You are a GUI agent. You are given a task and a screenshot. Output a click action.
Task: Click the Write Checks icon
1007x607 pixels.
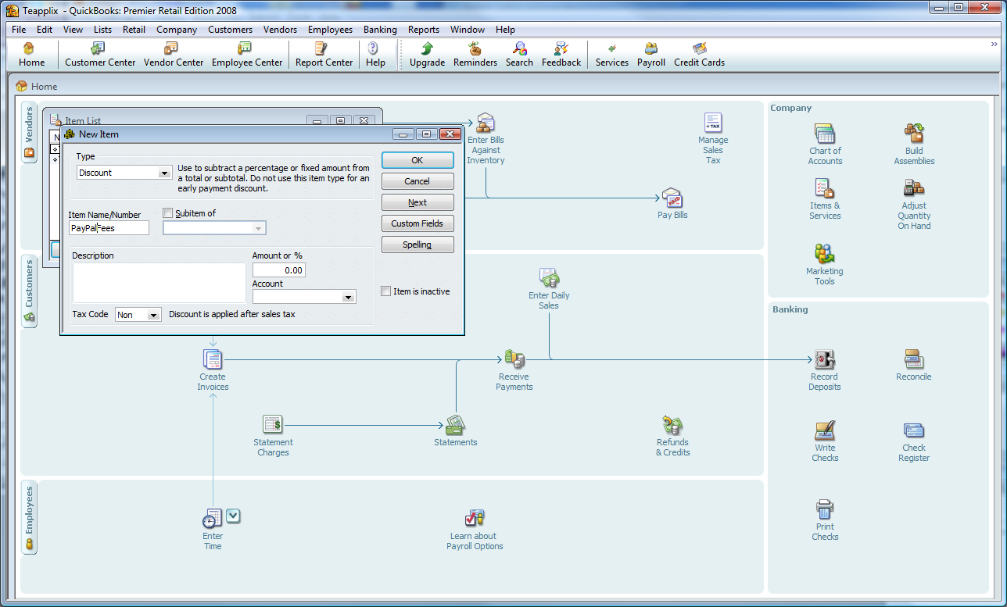825,442
